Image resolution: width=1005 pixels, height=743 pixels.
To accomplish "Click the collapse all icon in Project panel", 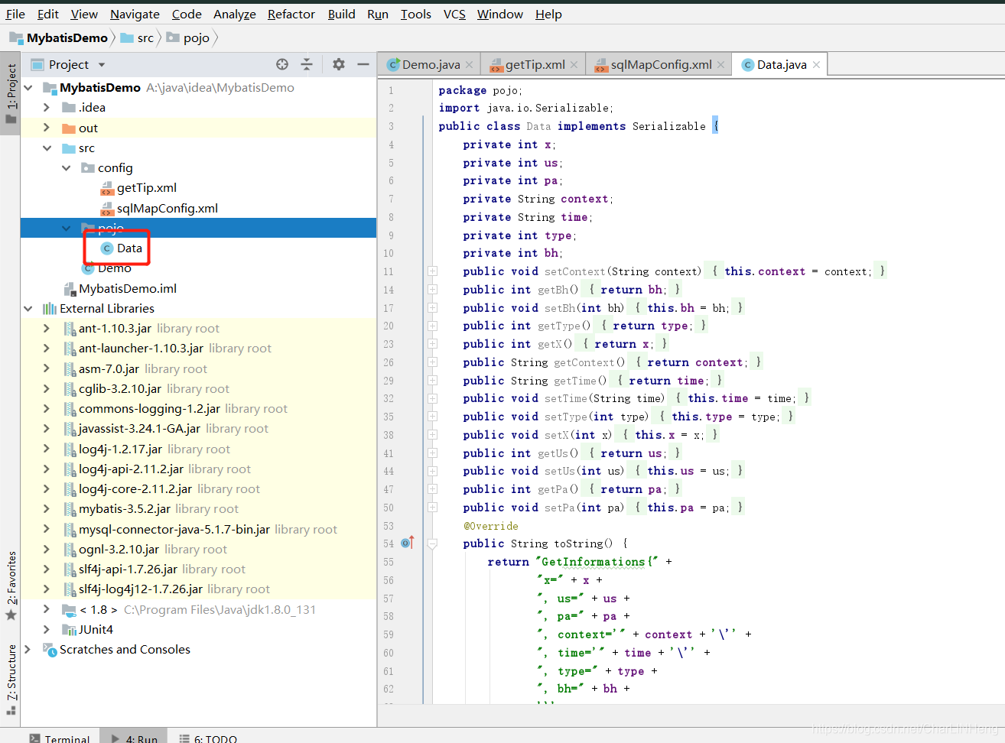I will coord(307,65).
